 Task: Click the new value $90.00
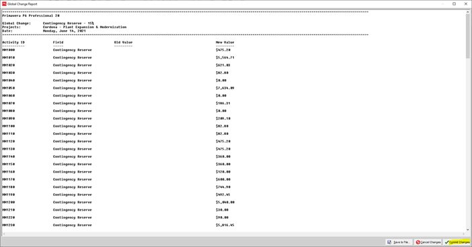222,217
